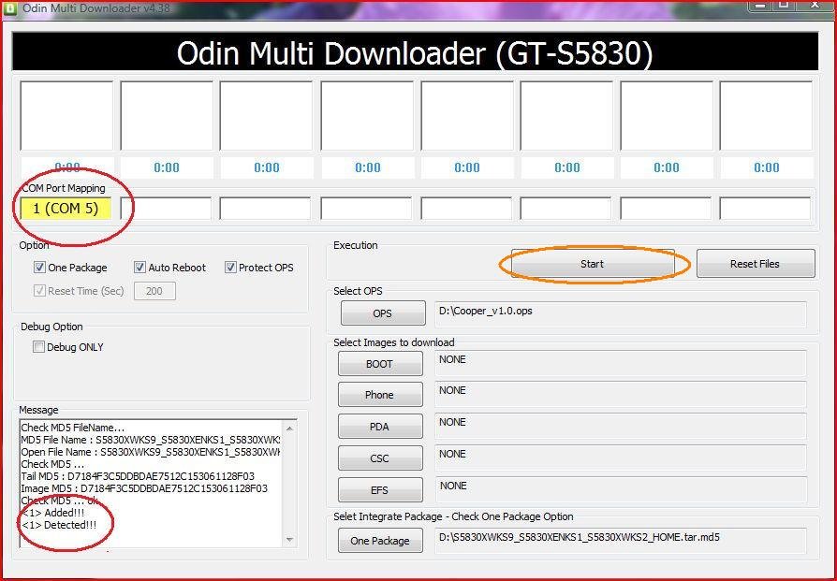Click the "Check MD5 FileName..." log line

pos(73,428)
